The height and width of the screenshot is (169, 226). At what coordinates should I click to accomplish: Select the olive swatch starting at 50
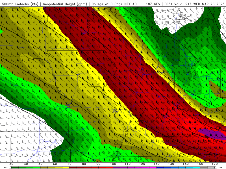(x=44, y=168)
